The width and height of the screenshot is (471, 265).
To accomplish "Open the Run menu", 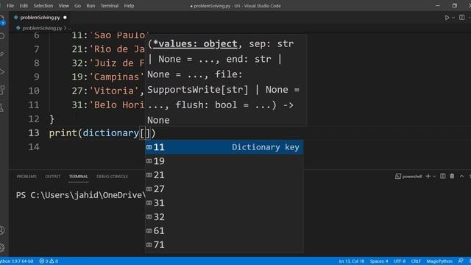I will coord(91,6).
